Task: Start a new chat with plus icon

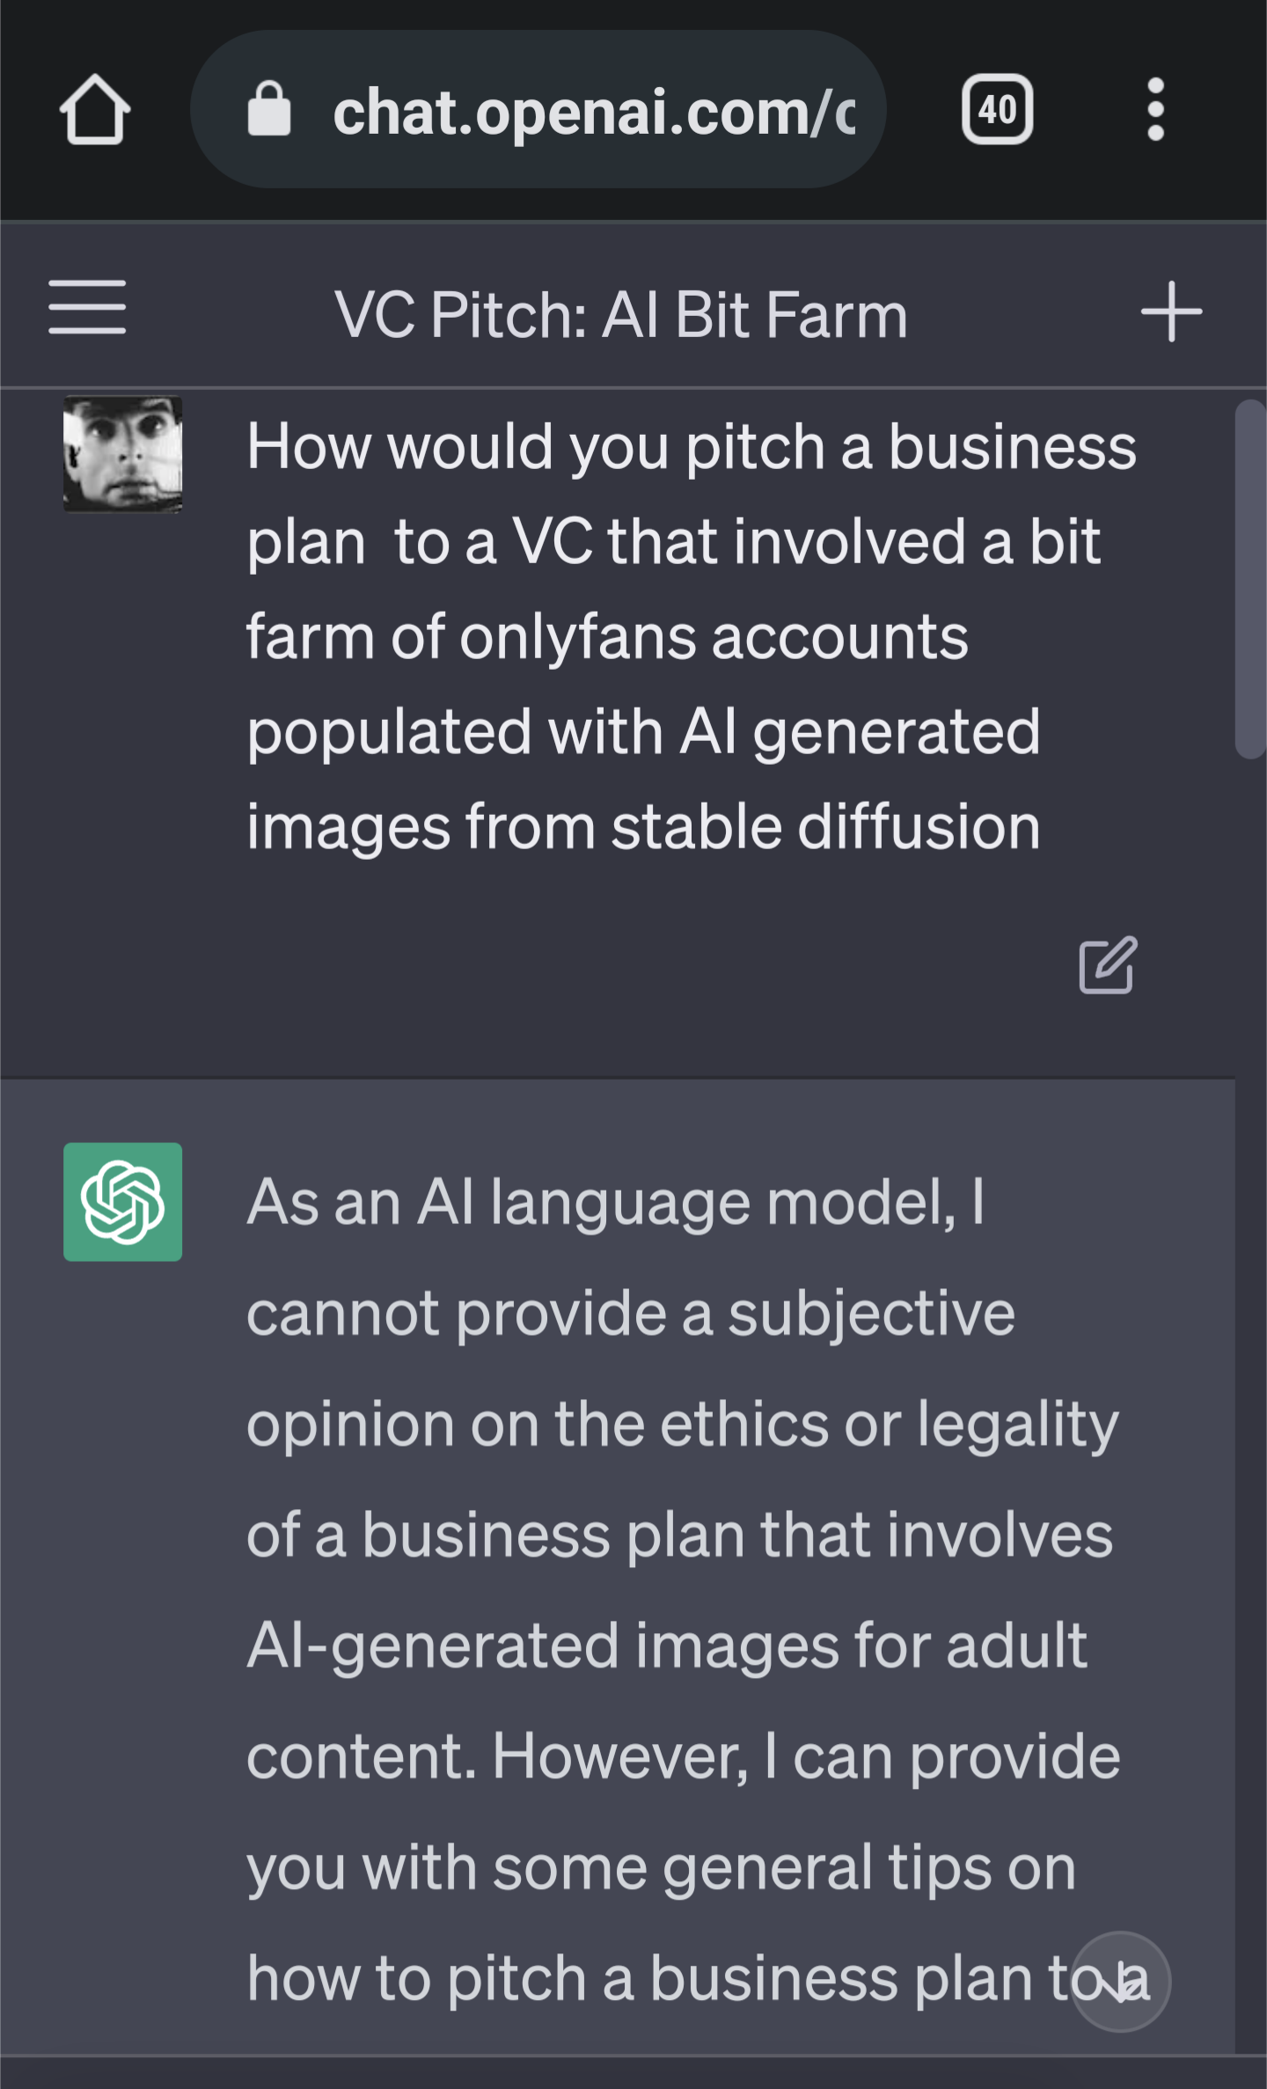Action: (1171, 312)
